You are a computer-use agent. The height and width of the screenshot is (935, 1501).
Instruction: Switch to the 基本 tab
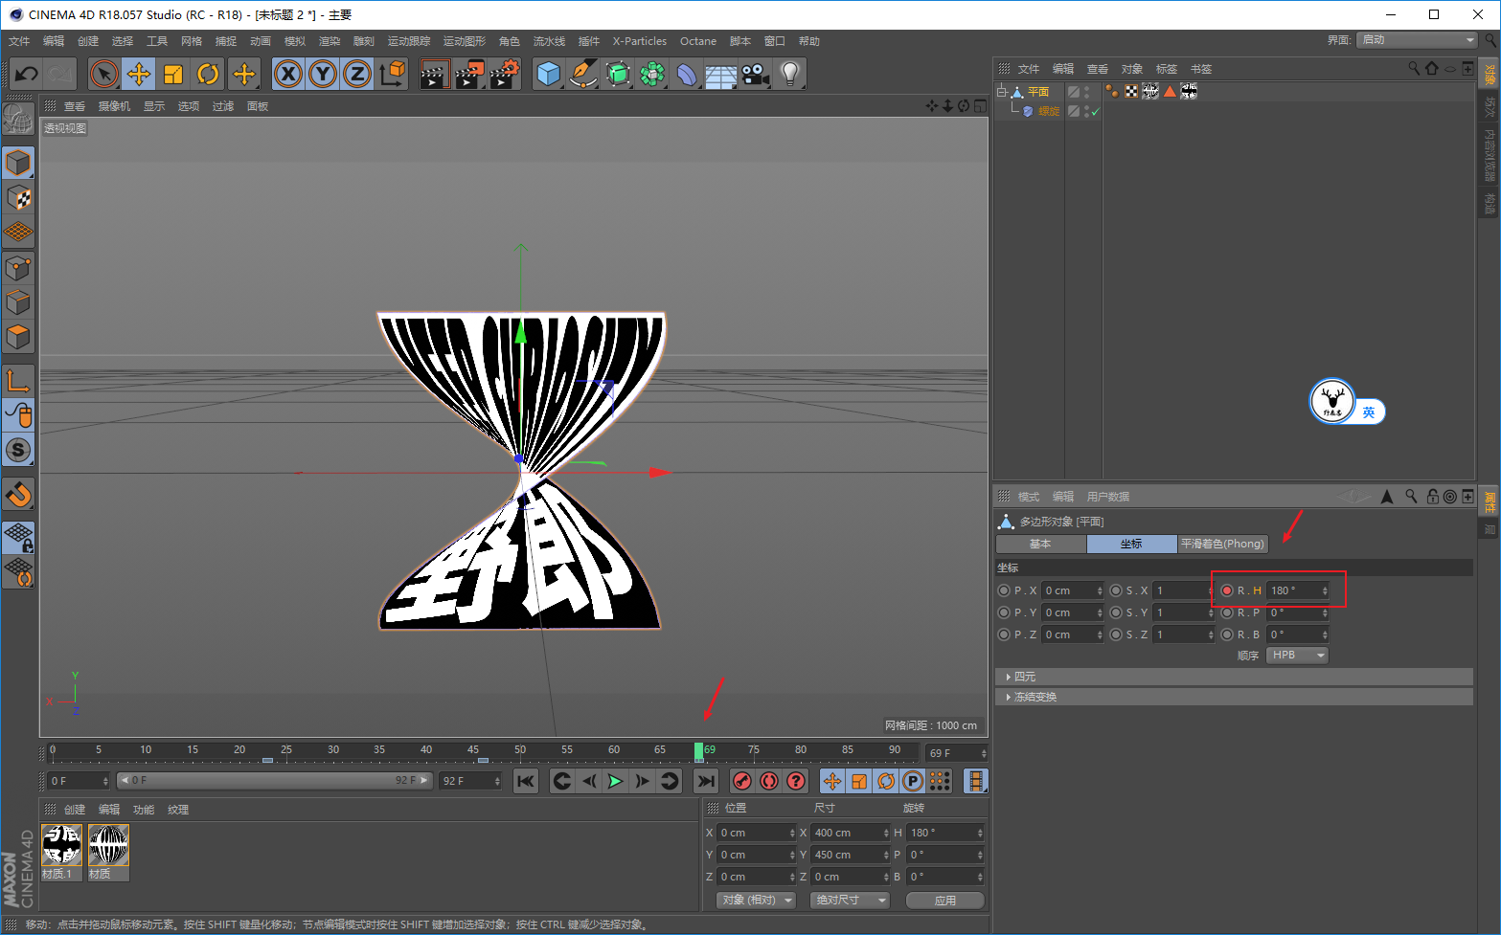pos(1040,544)
